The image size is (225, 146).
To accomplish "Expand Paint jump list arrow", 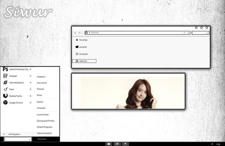I will coord(31,89).
